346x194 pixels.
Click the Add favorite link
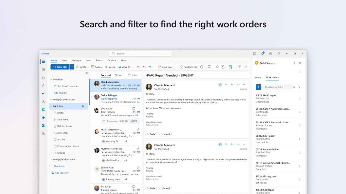[x=60, y=93]
